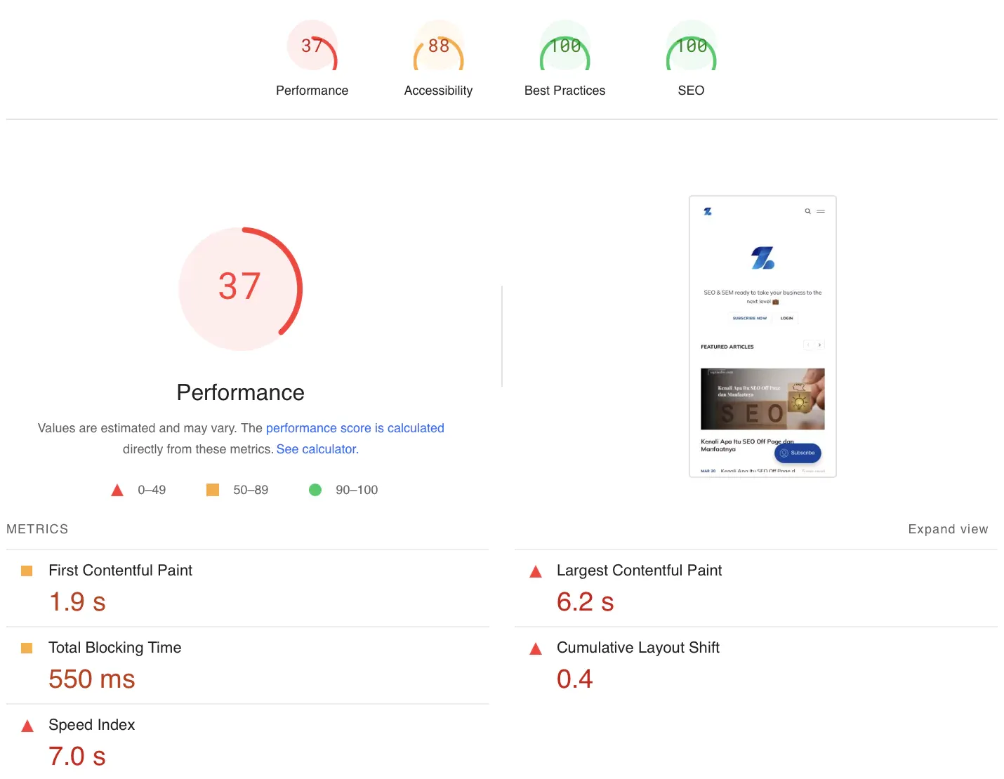Click the red triangle beside Speed Index
The height and width of the screenshot is (779, 1004).
pos(27,725)
